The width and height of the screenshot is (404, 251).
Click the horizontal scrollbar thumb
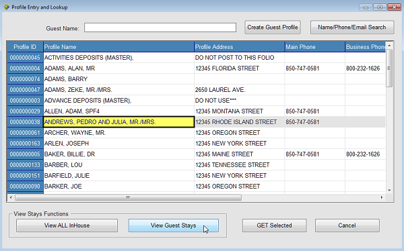pos(129,197)
